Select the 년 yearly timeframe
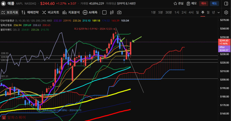Viewport: 231px width, 121px height. coord(213,13)
